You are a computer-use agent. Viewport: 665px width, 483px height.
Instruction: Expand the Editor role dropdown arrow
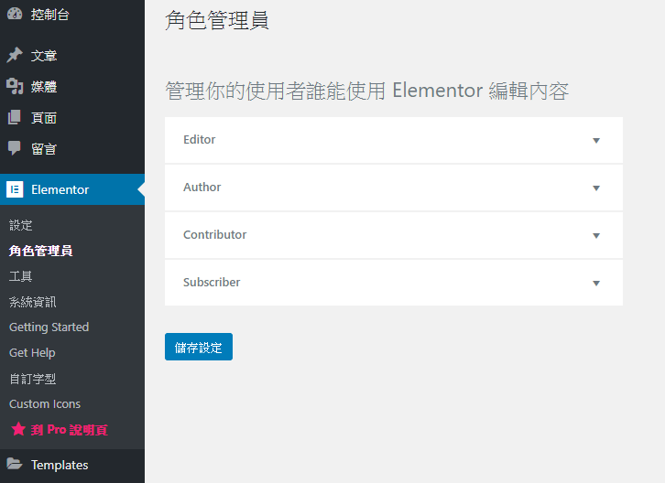pyautogui.click(x=596, y=140)
